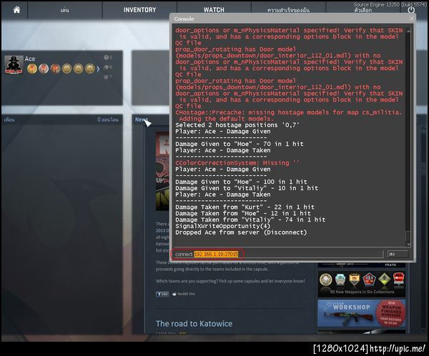Click 'Damage Given to "Vitaliy" - 10' line
429x356 pixels.
(x=247, y=188)
